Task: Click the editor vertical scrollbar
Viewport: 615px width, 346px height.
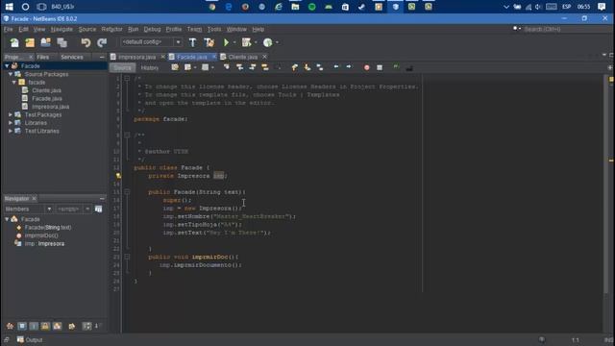Action: pos(606,183)
